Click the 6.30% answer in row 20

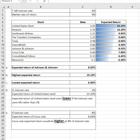click(x=83, y=82)
